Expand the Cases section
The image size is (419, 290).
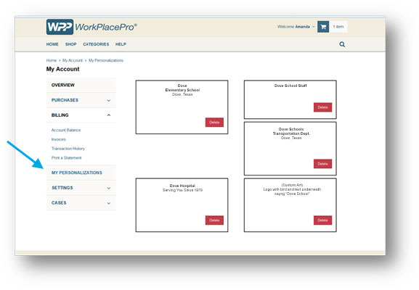[81, 203]
